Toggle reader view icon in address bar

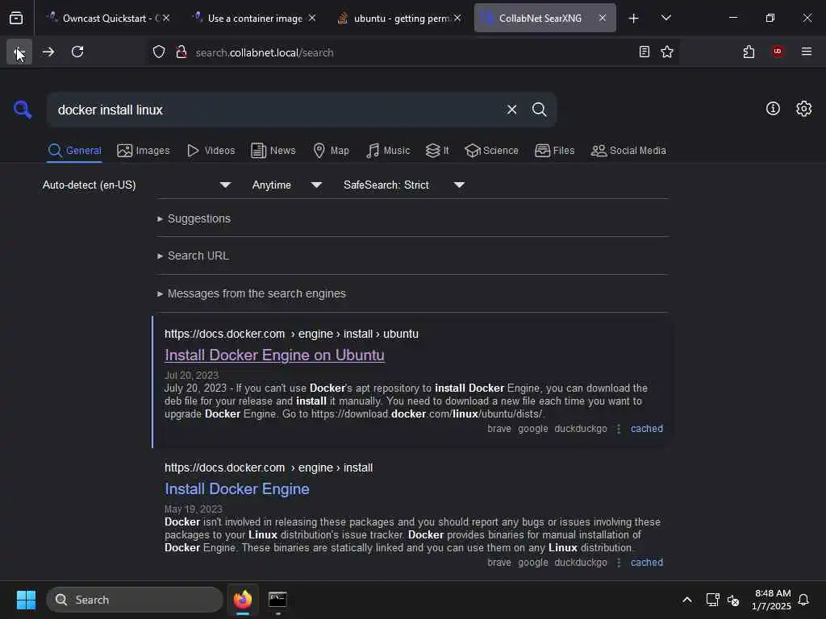click(x=644, y=52)
